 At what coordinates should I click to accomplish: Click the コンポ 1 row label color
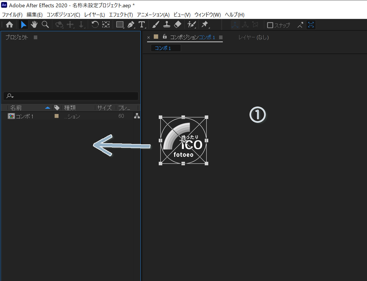pos(57,116)
